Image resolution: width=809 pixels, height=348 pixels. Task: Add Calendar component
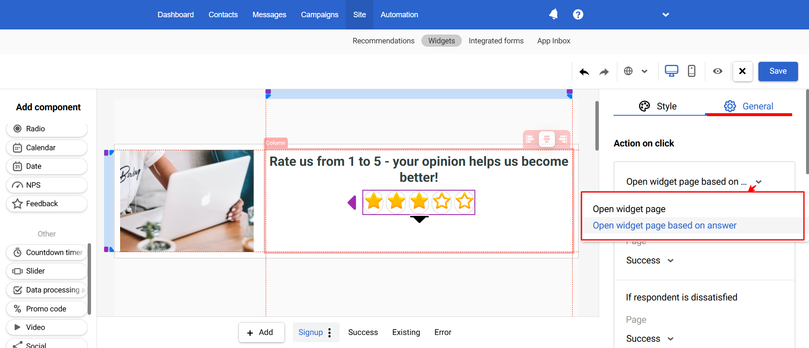coord(47,148)
